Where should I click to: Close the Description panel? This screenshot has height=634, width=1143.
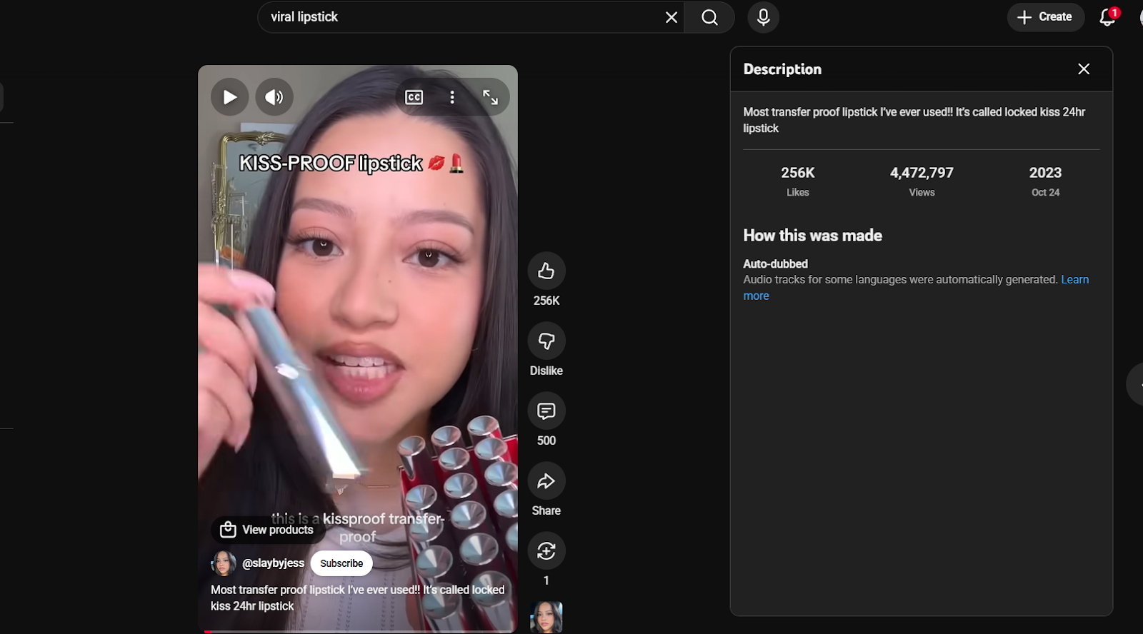(1084, 69)
